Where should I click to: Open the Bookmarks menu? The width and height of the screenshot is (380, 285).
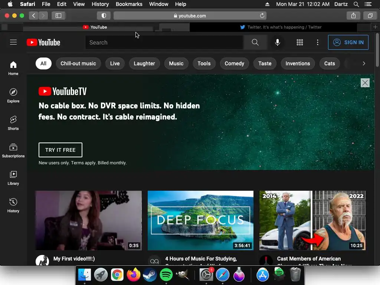129,4
